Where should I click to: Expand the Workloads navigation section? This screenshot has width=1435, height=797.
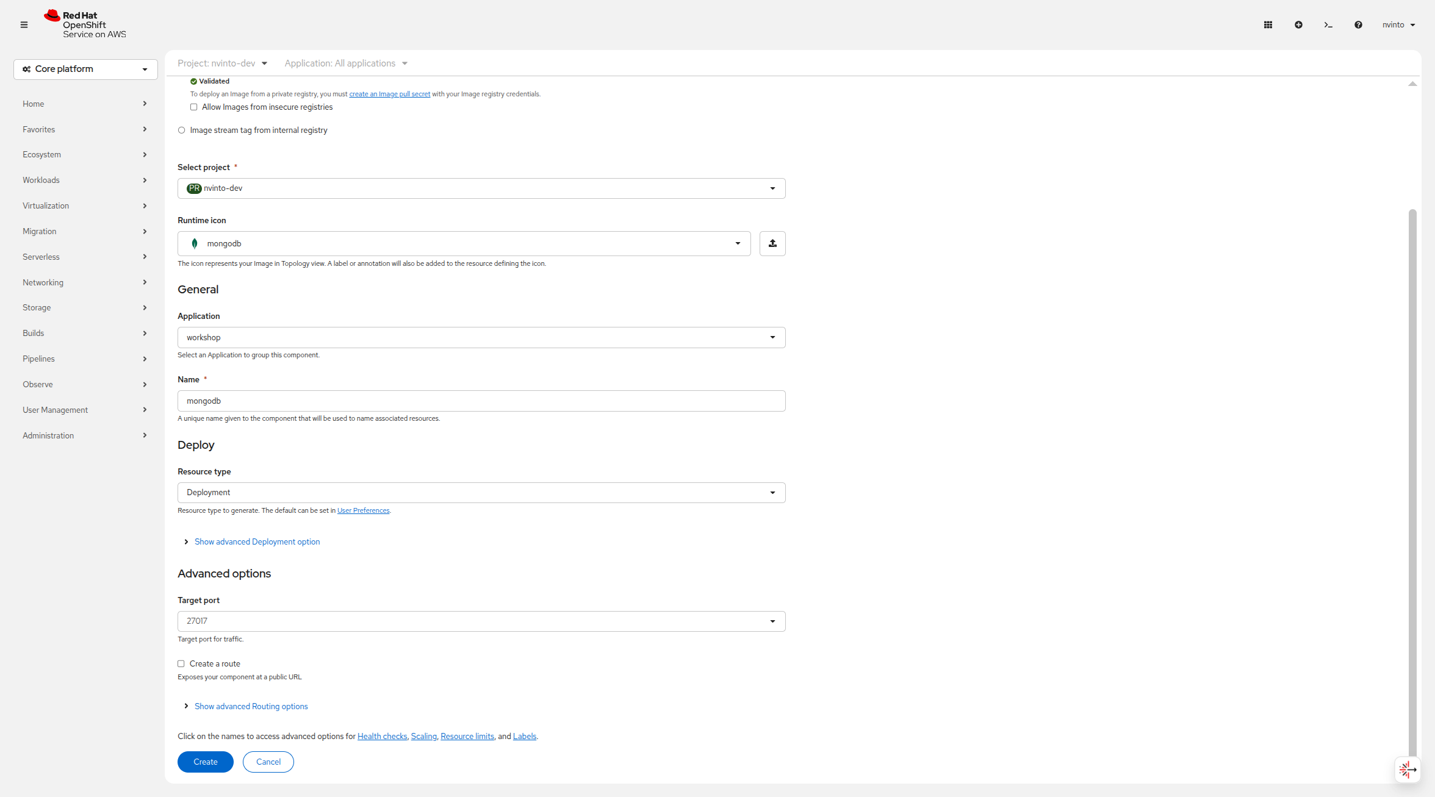point(85,180)
